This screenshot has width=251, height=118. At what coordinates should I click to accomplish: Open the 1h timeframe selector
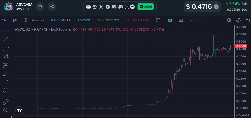(x=4, y=20)
